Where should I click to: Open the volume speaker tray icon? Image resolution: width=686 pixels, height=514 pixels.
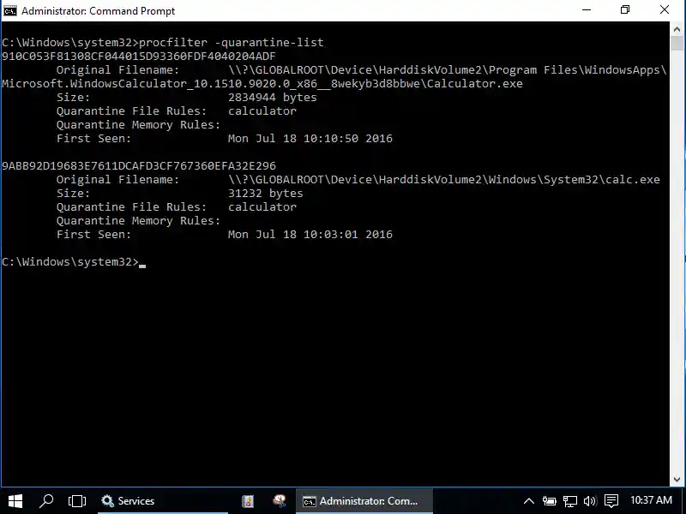click(x=590, y=501)
